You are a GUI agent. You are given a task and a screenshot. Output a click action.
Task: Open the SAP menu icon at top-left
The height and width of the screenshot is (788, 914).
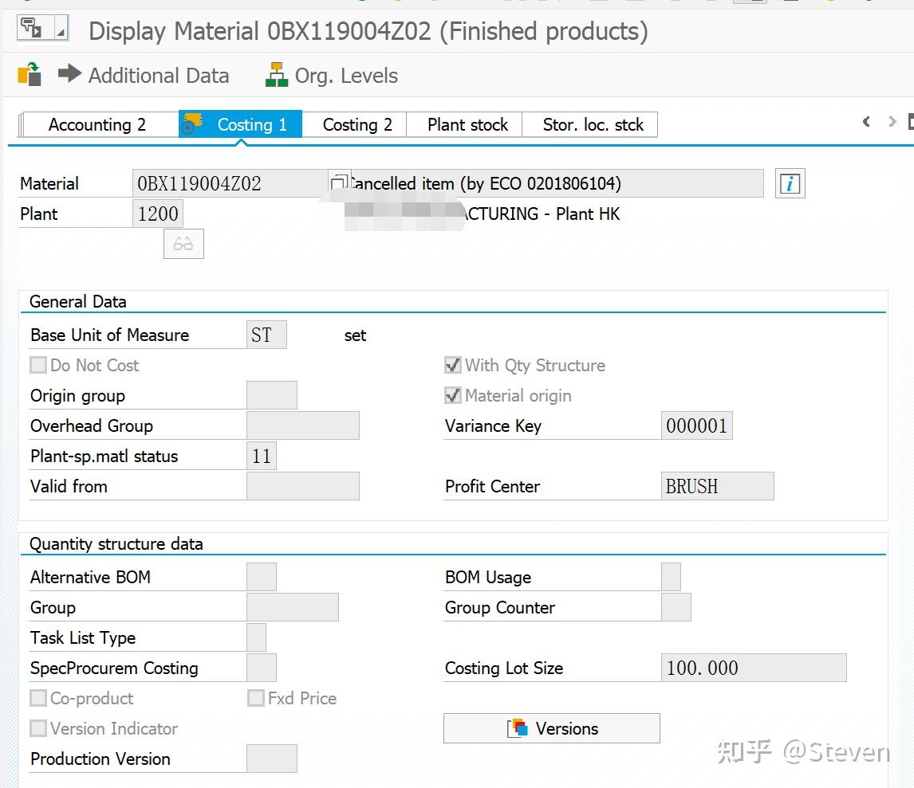coord(32,29)
